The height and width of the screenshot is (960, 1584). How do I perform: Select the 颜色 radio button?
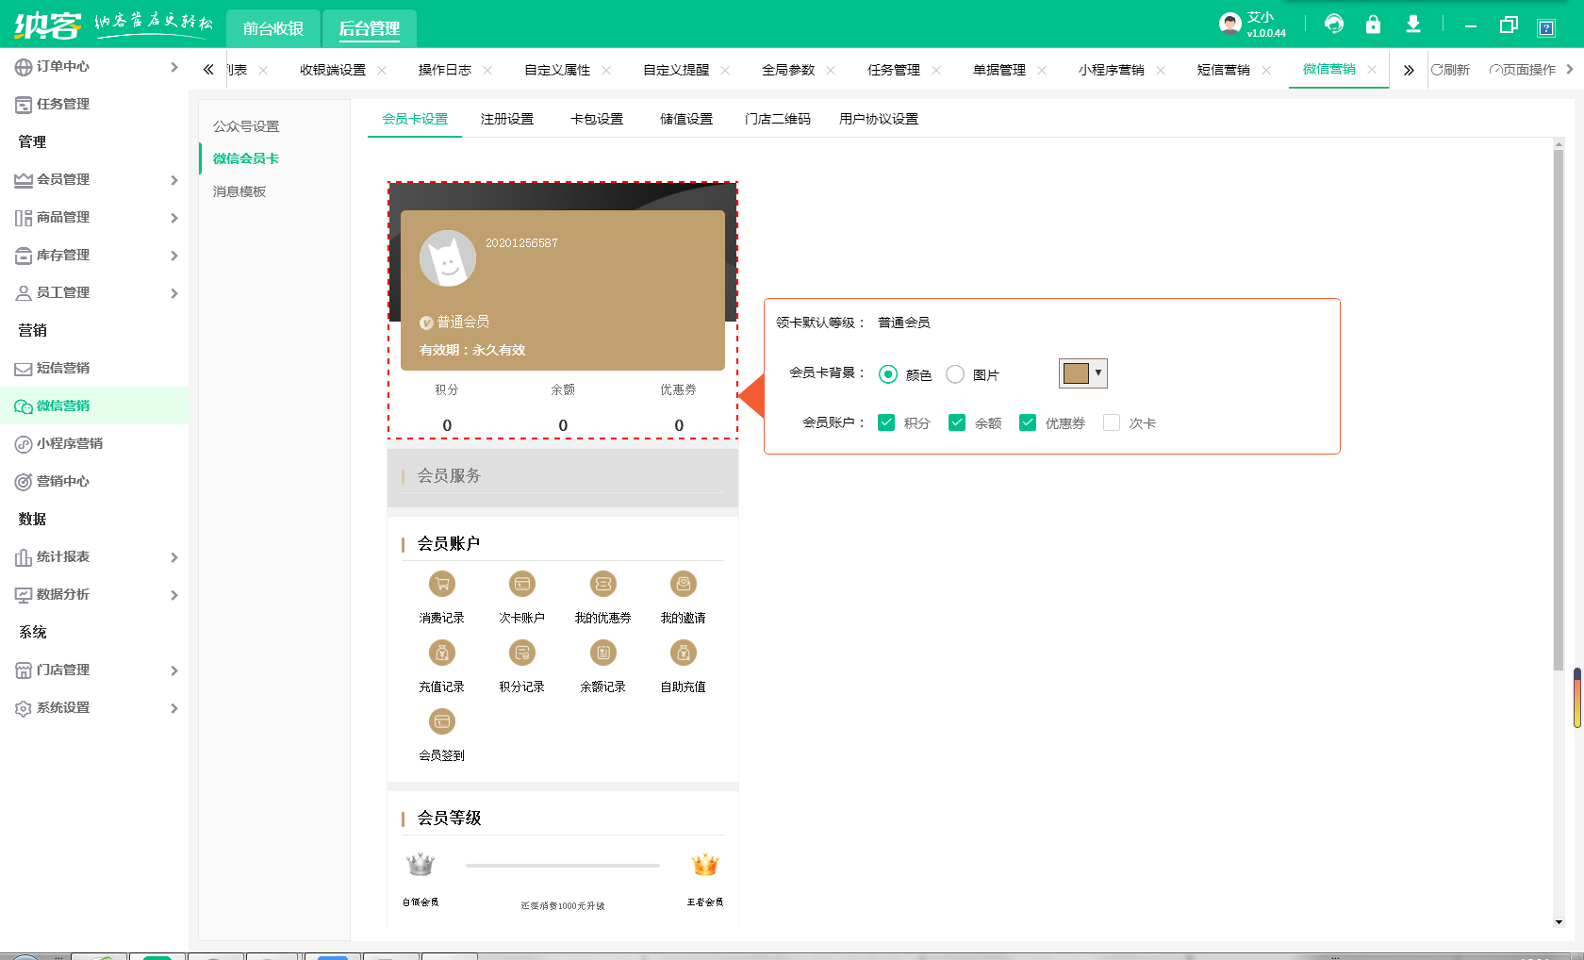click(x=887, y=373)
